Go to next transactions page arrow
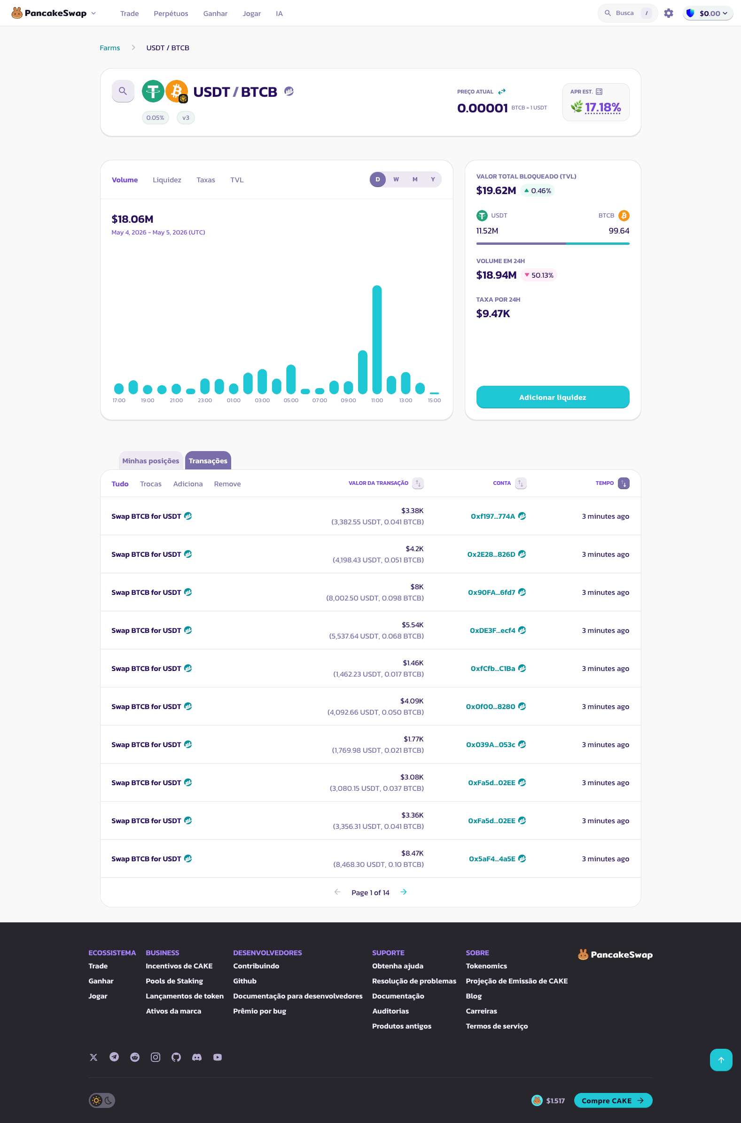Image resolution: width=741 pixels, height=1123 pixels. (404, 892)
